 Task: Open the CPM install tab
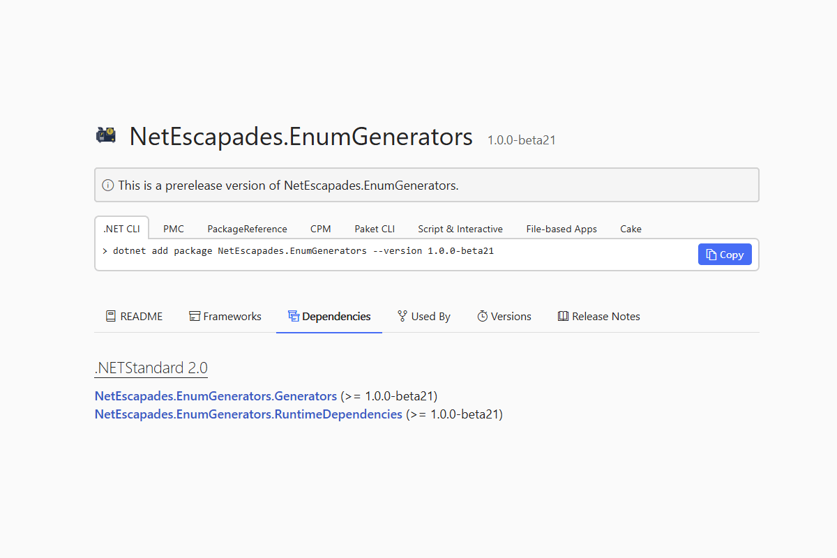[321, 229]
